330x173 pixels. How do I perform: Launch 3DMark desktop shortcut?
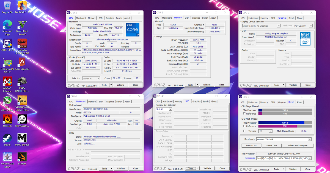coord(22,159)
